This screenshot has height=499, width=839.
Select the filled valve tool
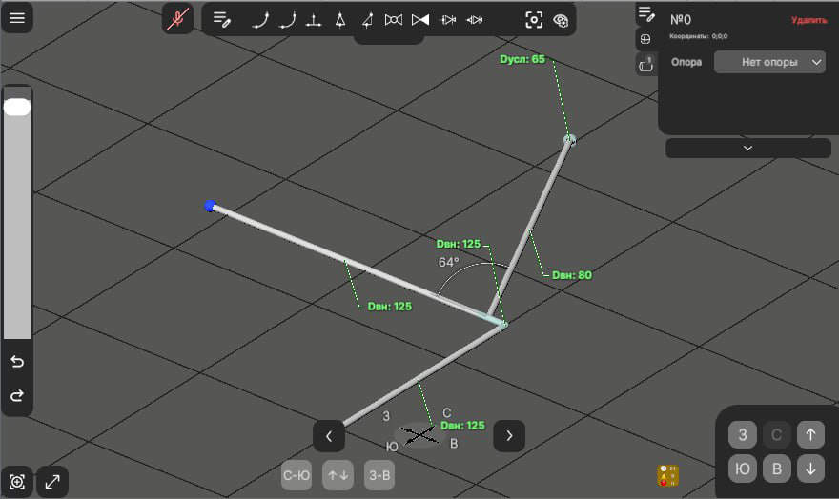[x=420, y=20]
